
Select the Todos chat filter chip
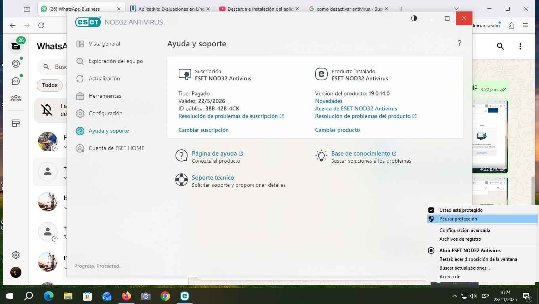(x=50, y=85)
